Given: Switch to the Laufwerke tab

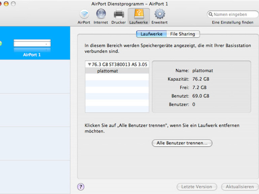Looking at the screenshot, I should [151, 34].
